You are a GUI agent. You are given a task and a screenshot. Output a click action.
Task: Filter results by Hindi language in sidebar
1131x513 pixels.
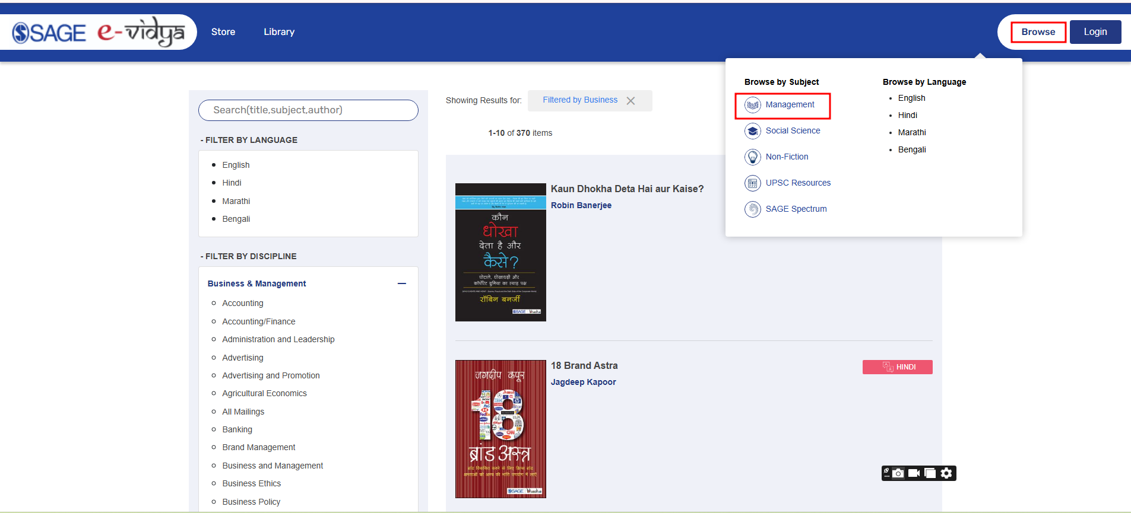232,183
